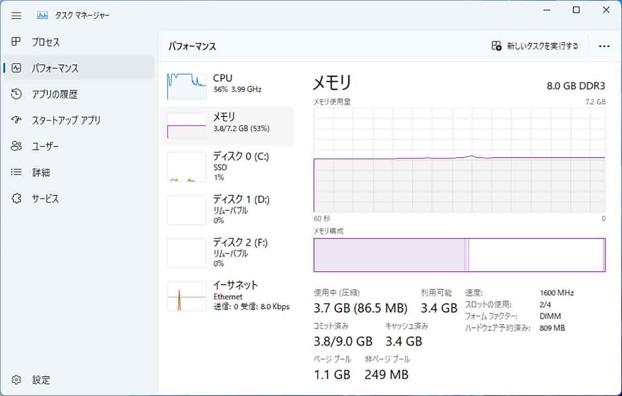Click the 3.8/7.2 GB (53%) memory text
622x396 pixels.
pyautogui.click(x=242, y=128)
